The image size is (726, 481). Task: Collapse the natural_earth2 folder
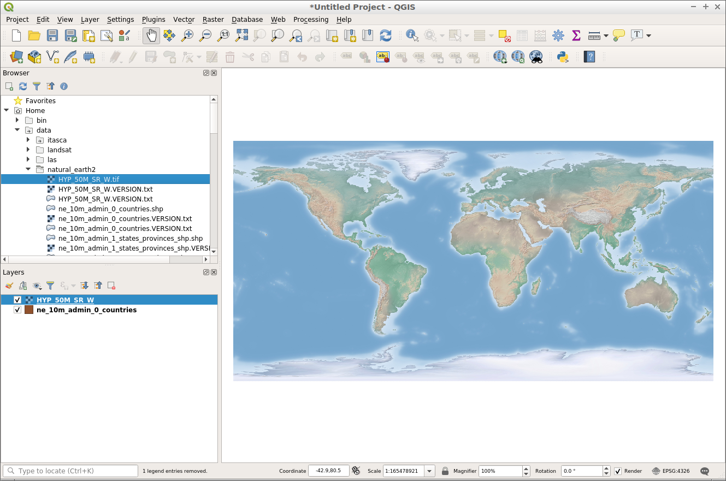click(x=28, y=169)
